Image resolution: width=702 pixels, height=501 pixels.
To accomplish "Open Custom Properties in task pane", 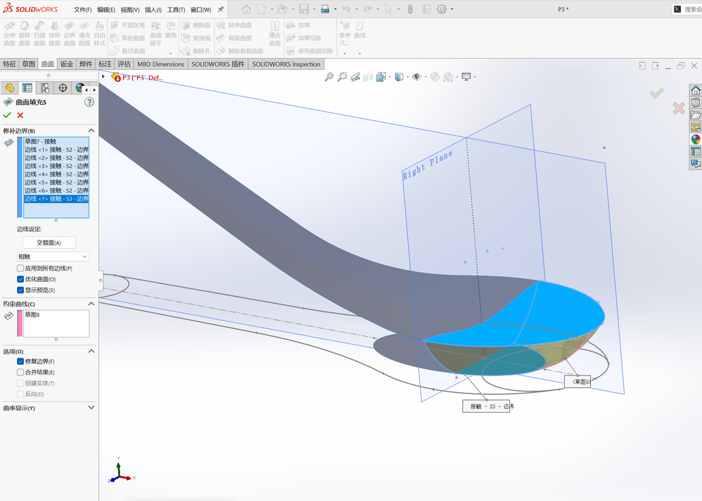I will coord(695,151).
